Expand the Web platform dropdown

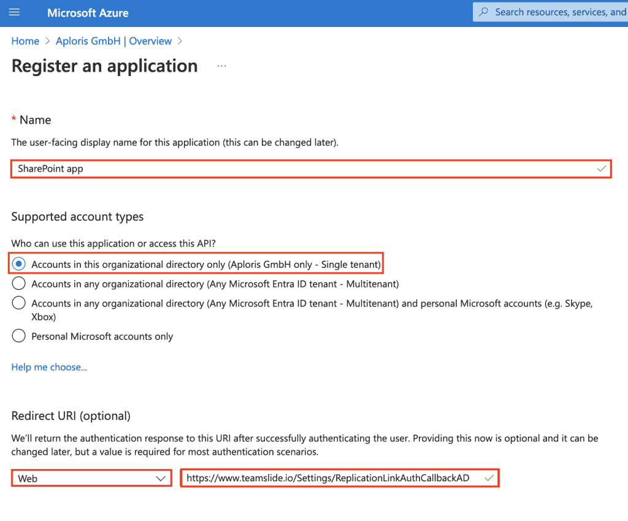92,478
